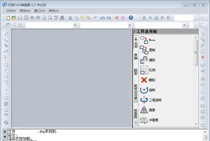This screenshot has width=210, height=141.
Task: Select the Spline curve tool in the left toolbar
Action: (x=6, y=51)
